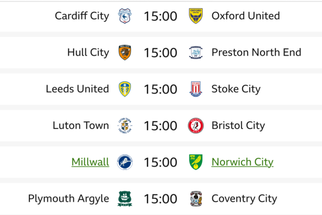Click the Plymouth Argyle green crest
Viewport: 322px width, 215px height.
point(125,199)
